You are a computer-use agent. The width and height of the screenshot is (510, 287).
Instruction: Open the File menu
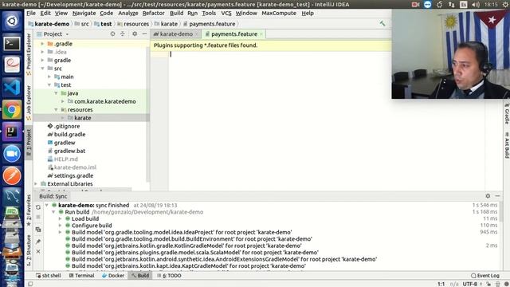[31, 14]
